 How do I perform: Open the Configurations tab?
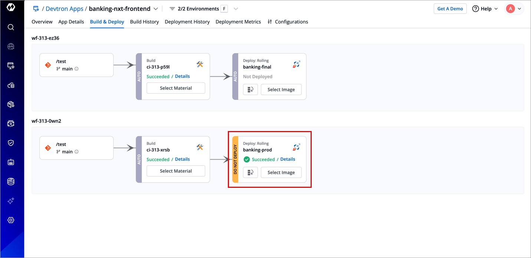pos(288,22)
